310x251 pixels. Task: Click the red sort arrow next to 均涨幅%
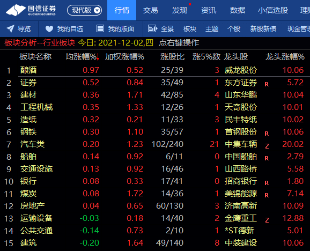pos(98,57)
